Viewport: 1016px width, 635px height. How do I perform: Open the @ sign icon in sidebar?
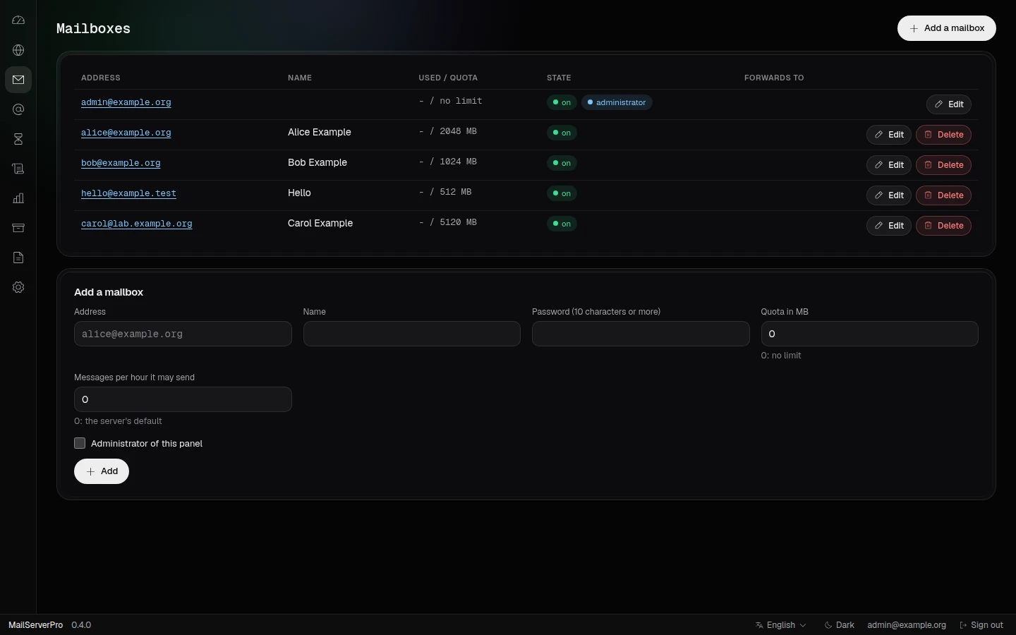[18, 109]
